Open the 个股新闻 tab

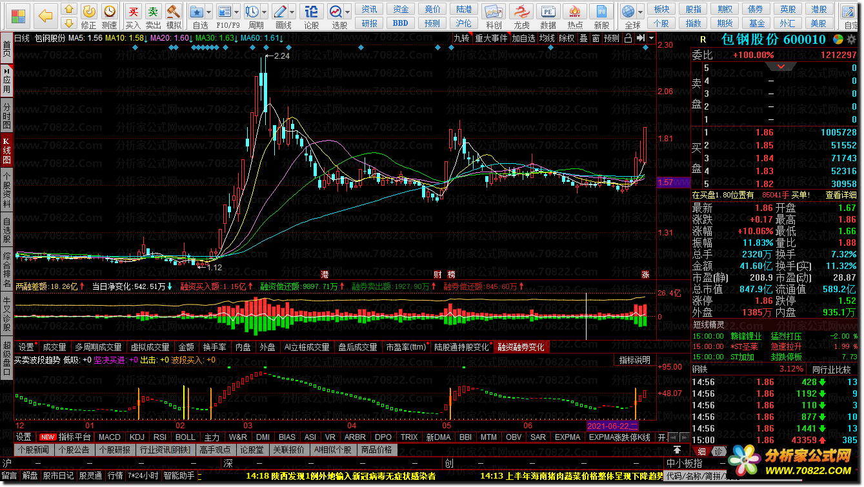pyautogui.click(x=34, y=450)
